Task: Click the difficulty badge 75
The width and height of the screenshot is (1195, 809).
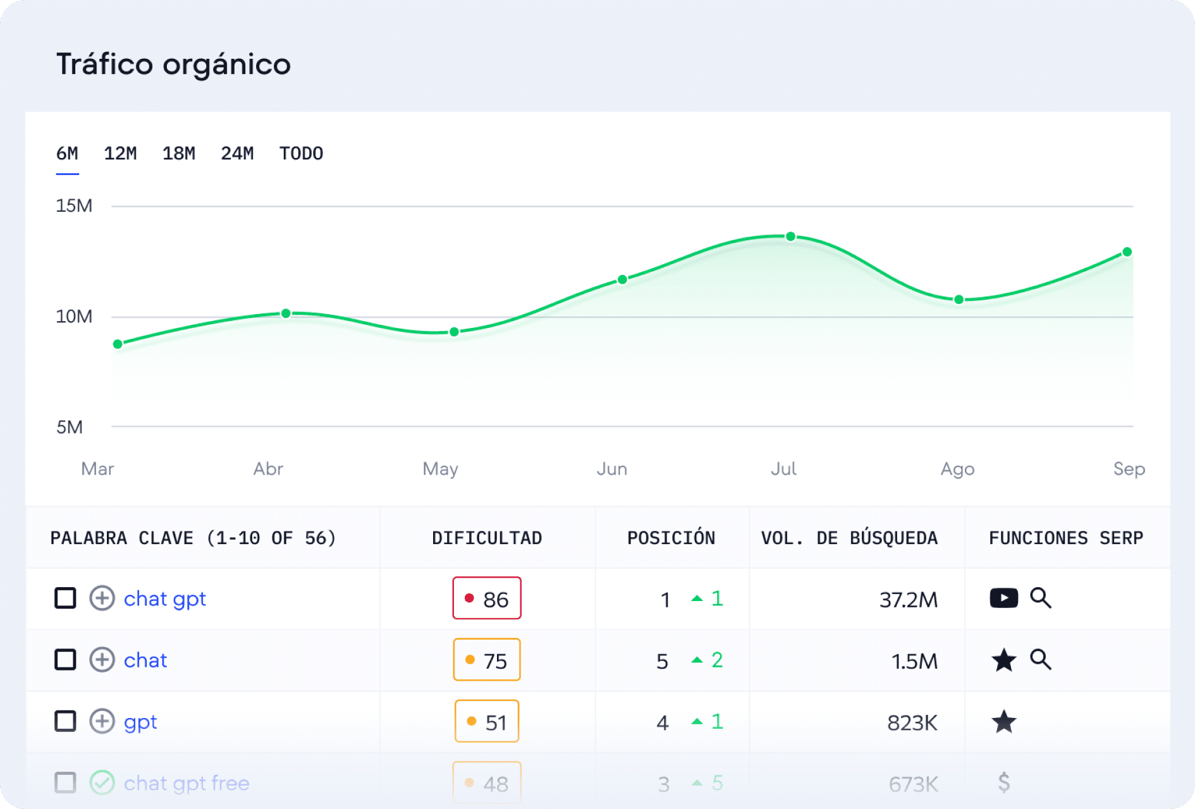Action: 487,660
